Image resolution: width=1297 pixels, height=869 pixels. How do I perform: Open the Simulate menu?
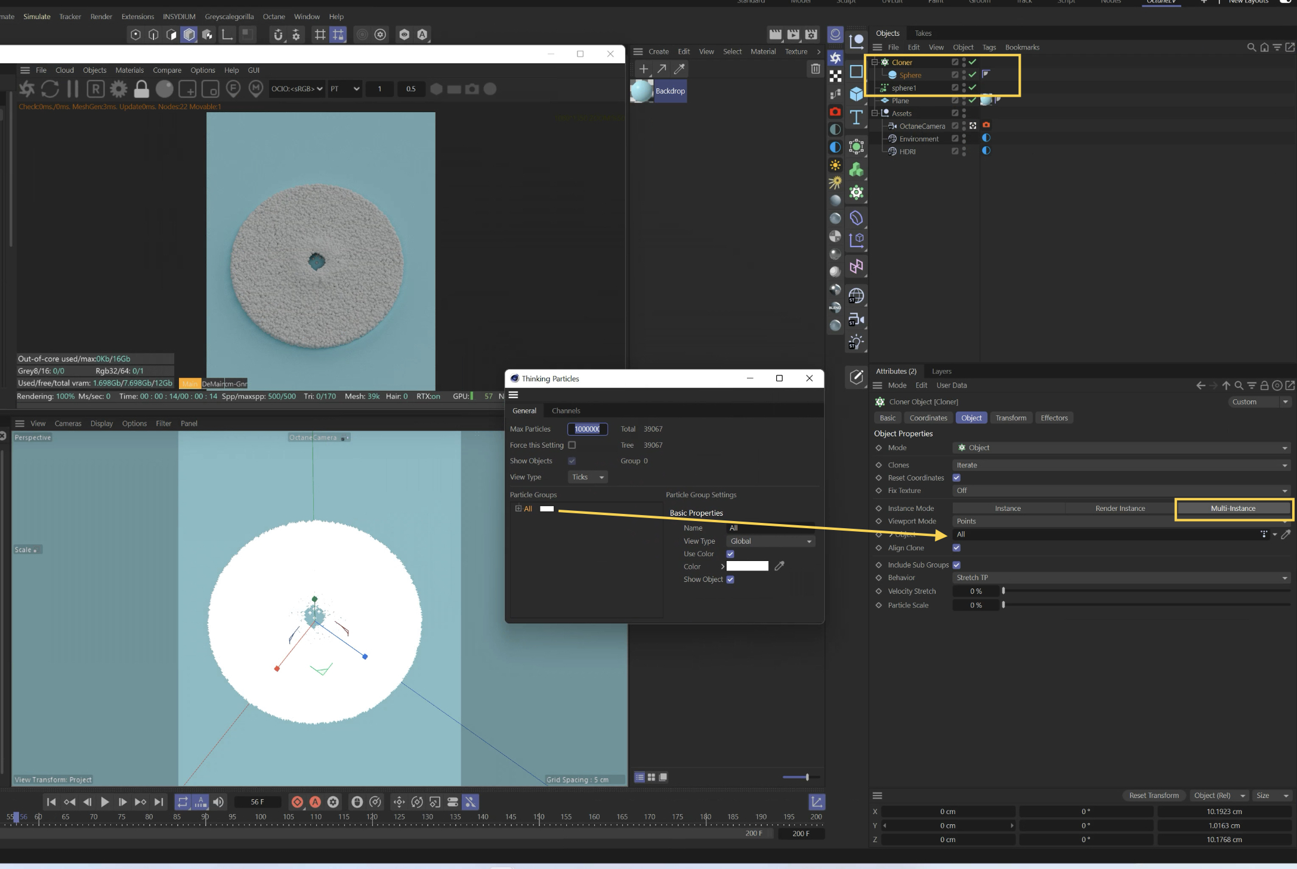point(37,16)
